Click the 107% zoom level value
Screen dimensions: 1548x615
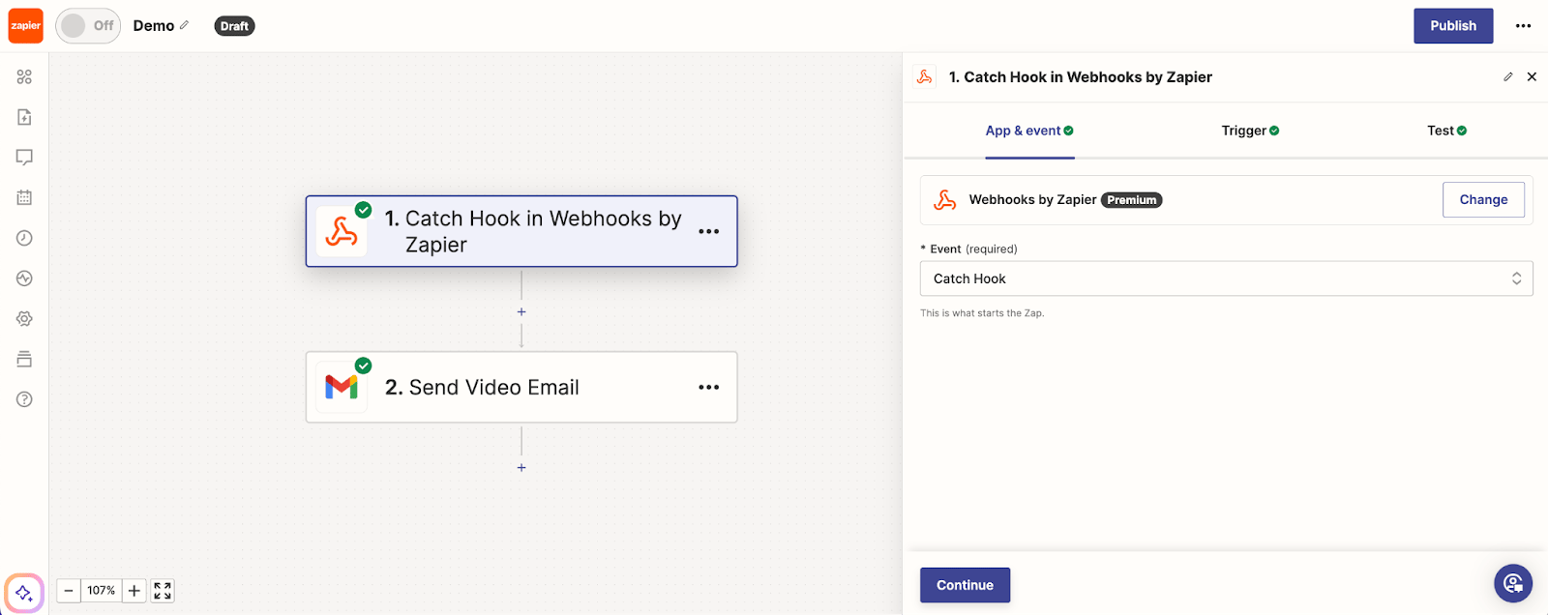pos(102,590)
